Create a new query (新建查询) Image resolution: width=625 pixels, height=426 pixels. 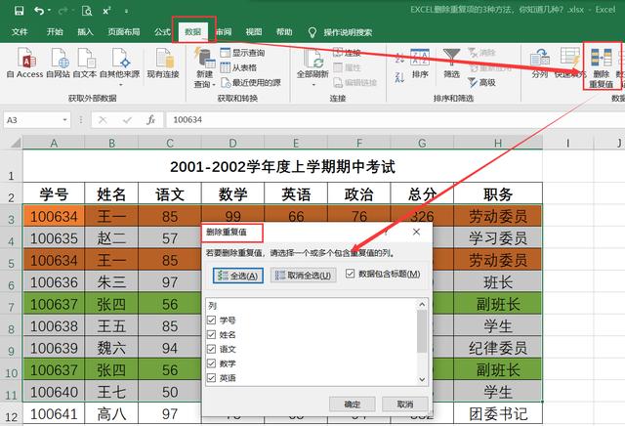[204, 67]
